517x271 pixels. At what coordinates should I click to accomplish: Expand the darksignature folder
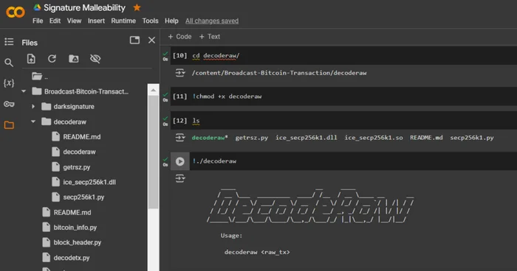pyautogui.click(x=33, y=107)
